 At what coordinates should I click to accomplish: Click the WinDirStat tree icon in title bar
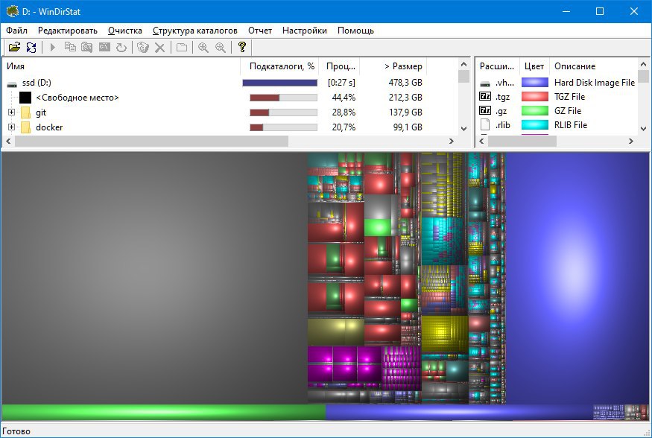point(12,11)
